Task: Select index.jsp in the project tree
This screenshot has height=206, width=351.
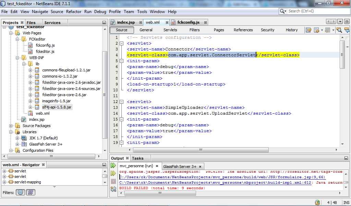Action: pos(37,119)
